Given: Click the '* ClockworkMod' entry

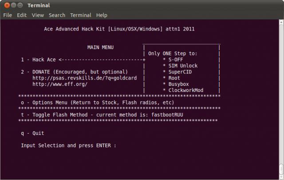Looking at the screenshot, I should pos(183,90).
